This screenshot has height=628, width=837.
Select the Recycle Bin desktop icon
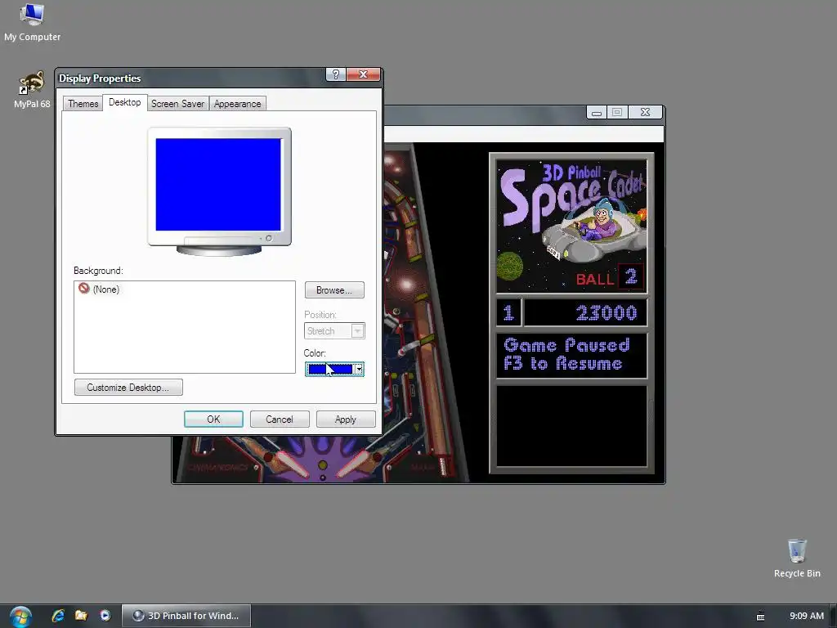[x=797, y=558]
